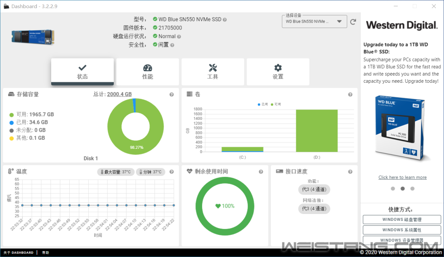This screenshot has width=444, height=257.
Task: Click the green check beside 闲置
Action: [x=155, y=44]
